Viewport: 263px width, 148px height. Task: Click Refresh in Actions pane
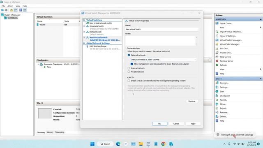click(x=223, y=65)
